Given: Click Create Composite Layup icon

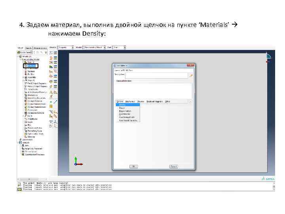Looking at the screenshot, I should [51, 67].
